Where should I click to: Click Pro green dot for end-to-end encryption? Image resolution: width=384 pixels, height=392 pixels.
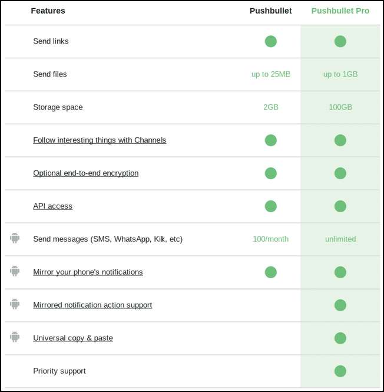point(340,173)
